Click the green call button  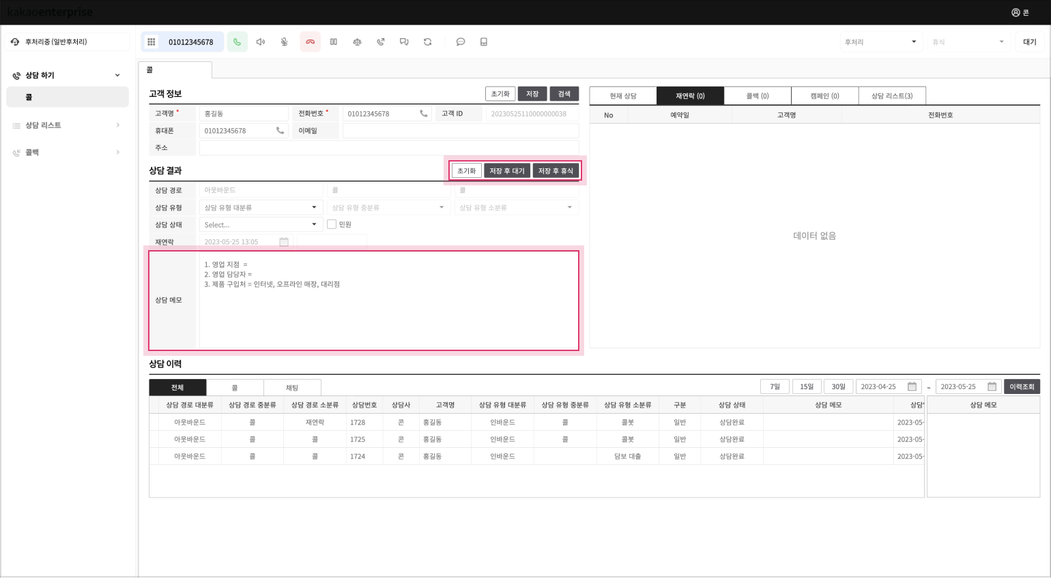[x=237, y=42]
